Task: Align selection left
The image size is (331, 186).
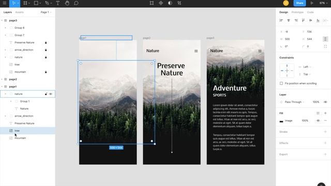Action: [281, 21]
